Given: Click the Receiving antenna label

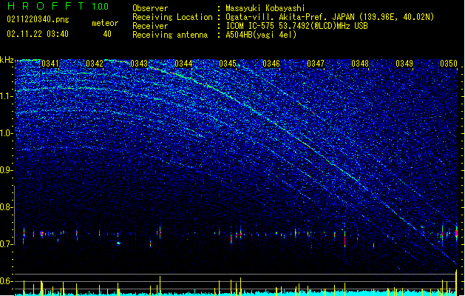Looking at the screenshot, I should click(x=170, y=35).
